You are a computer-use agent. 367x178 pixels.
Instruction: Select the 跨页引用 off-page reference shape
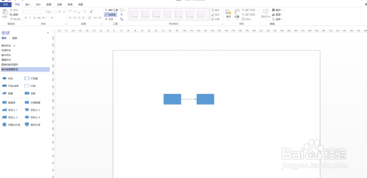(32, 125)
